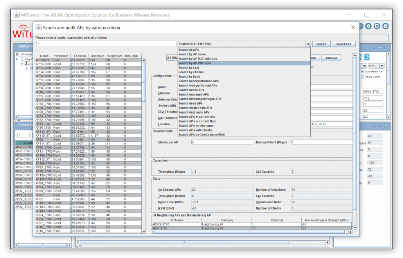Select the AP102-3700 row in AP table
This screenshot has height=258, width=403.
coord(88,211)
